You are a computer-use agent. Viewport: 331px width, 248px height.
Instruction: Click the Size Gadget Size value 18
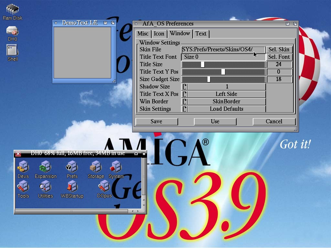pyautogui.click(x=280, y=79)
